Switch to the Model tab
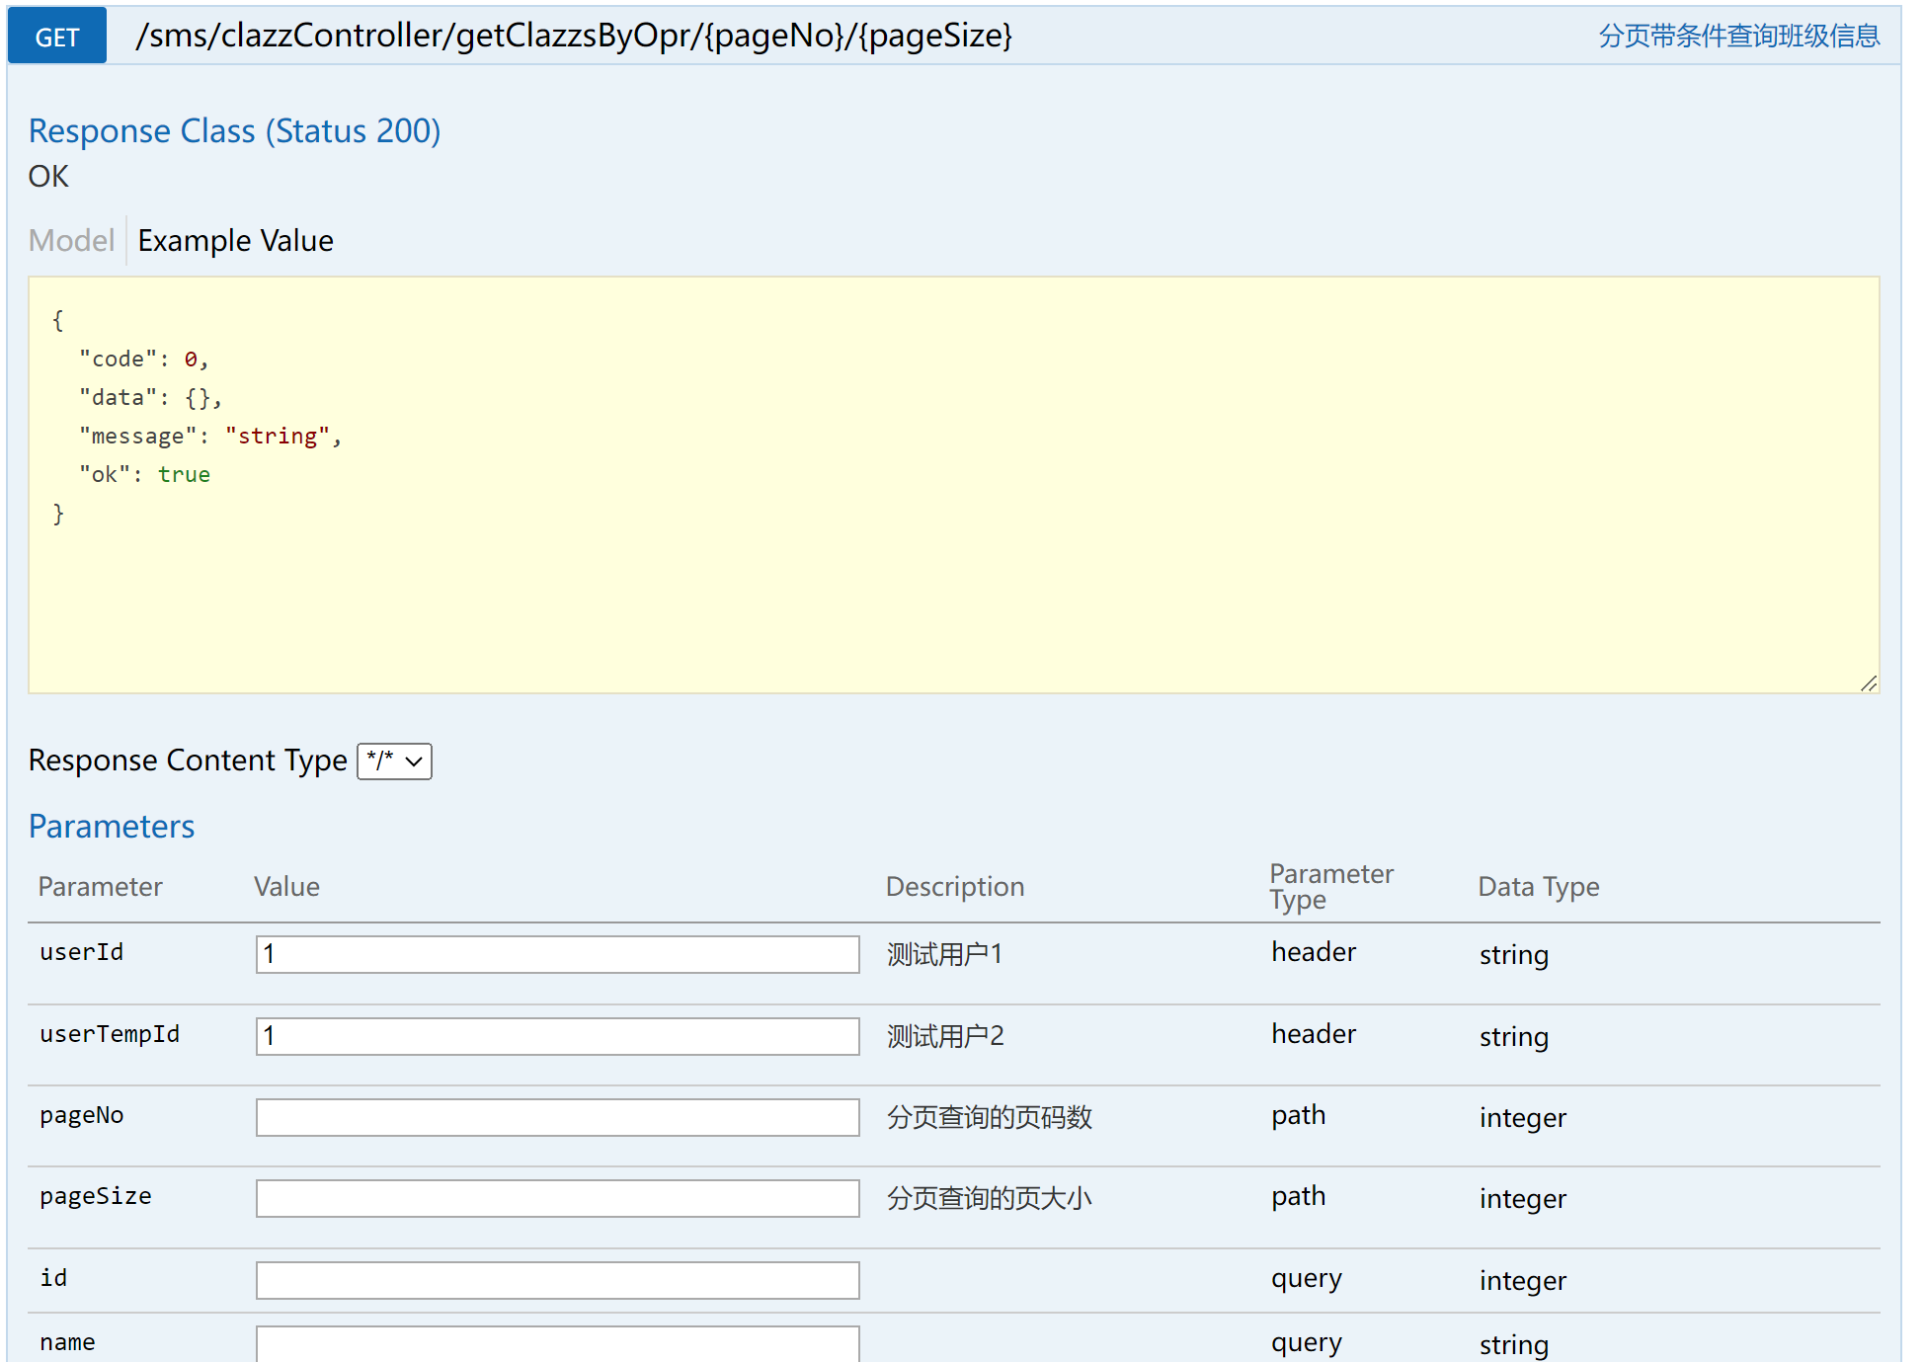1925x1362 pixels. tap(71, 240)
